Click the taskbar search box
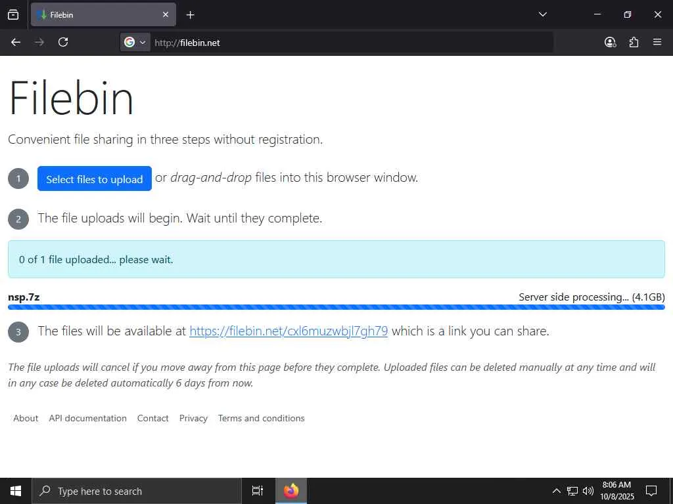Image resolution: width=673 pixels, height=504 pixels. [x=137, y=491]
